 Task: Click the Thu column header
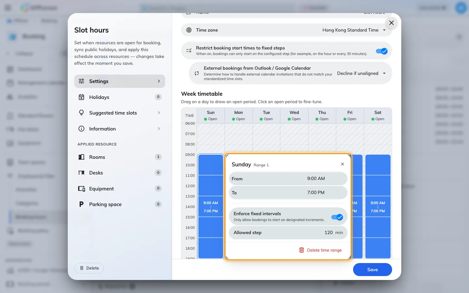[322, 116]
